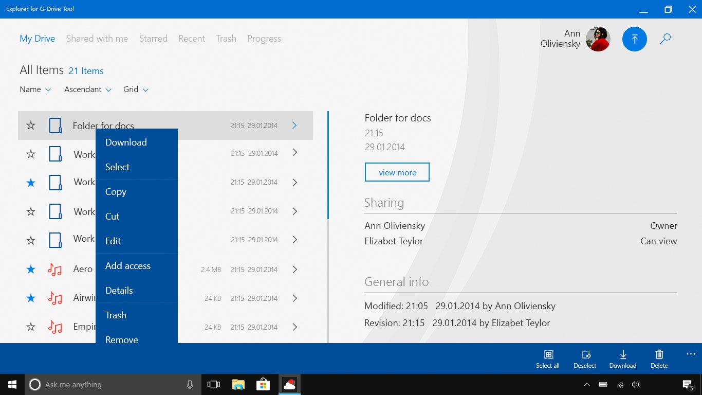The height and width of the screenshot is (395, 702).
Task: Open the Grid view dropdown
Action: (x=136, y=89)
